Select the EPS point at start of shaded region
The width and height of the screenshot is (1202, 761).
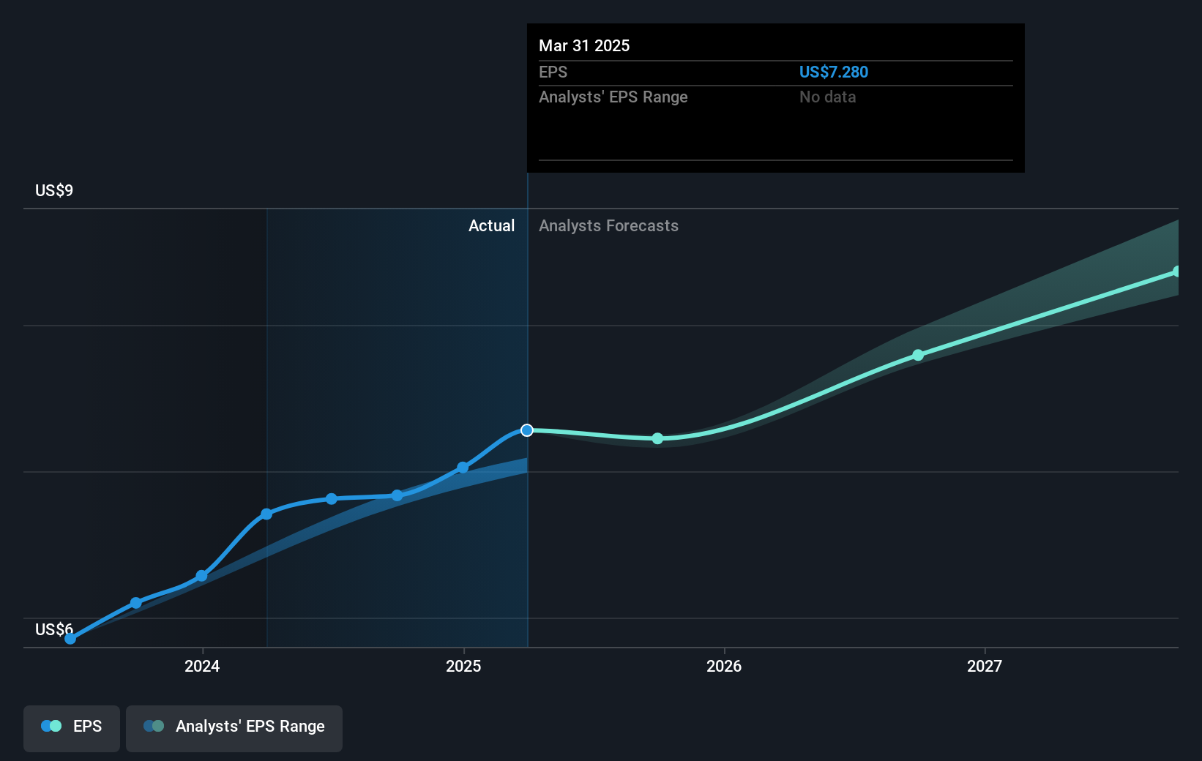coord(266,514)
